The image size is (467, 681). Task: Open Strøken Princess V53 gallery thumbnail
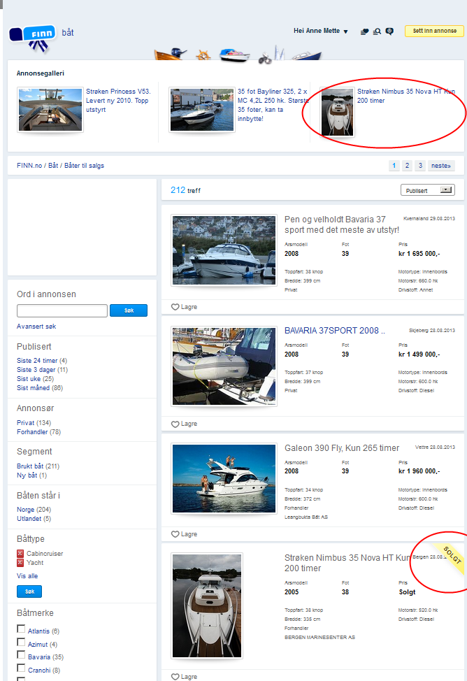(50, 110)
